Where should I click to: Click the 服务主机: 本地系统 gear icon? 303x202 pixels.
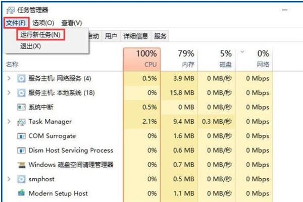pos(21,93)
